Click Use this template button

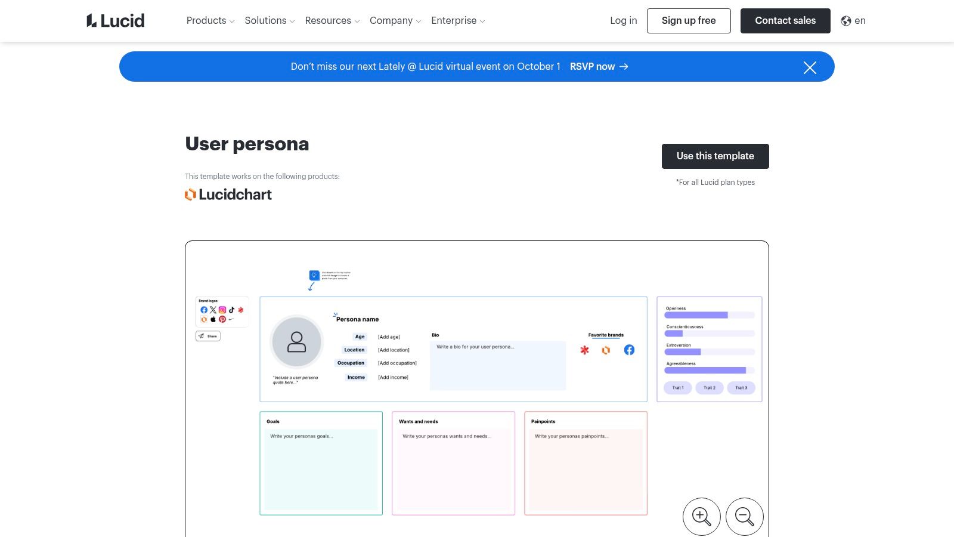tap(715, 156)
